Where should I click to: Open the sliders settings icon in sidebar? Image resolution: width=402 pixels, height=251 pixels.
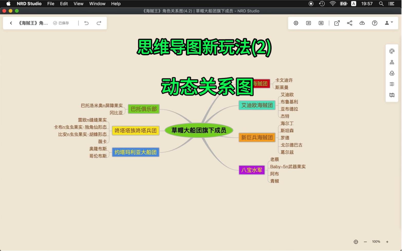pos(392,84)
